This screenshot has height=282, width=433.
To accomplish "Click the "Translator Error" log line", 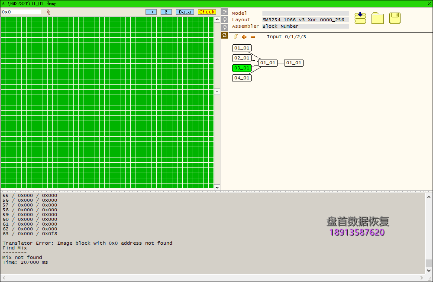I will pyautogui.click(x=87, y=243).
